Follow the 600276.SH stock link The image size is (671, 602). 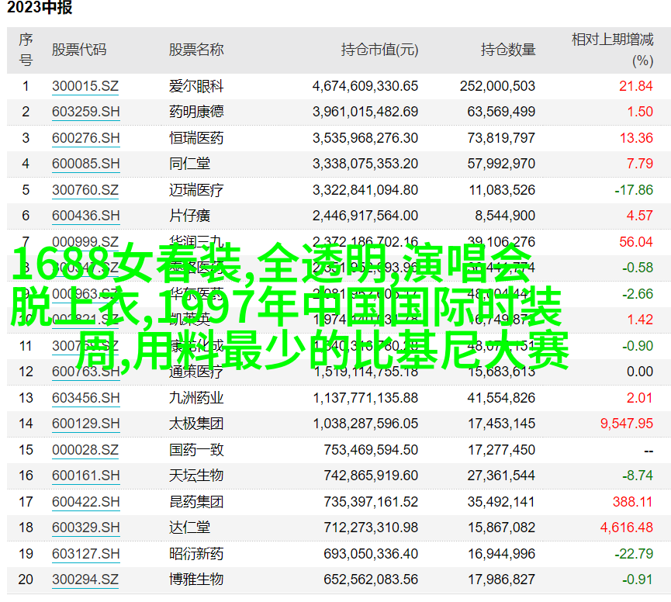[x=85, y=138]
